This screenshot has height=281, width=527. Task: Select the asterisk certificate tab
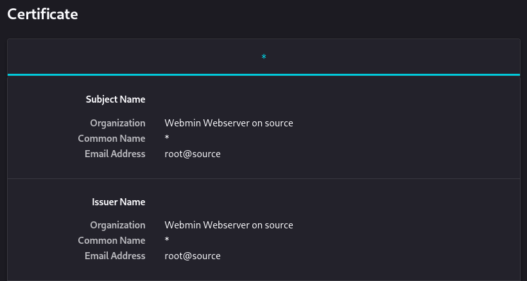tap(263, 57)
